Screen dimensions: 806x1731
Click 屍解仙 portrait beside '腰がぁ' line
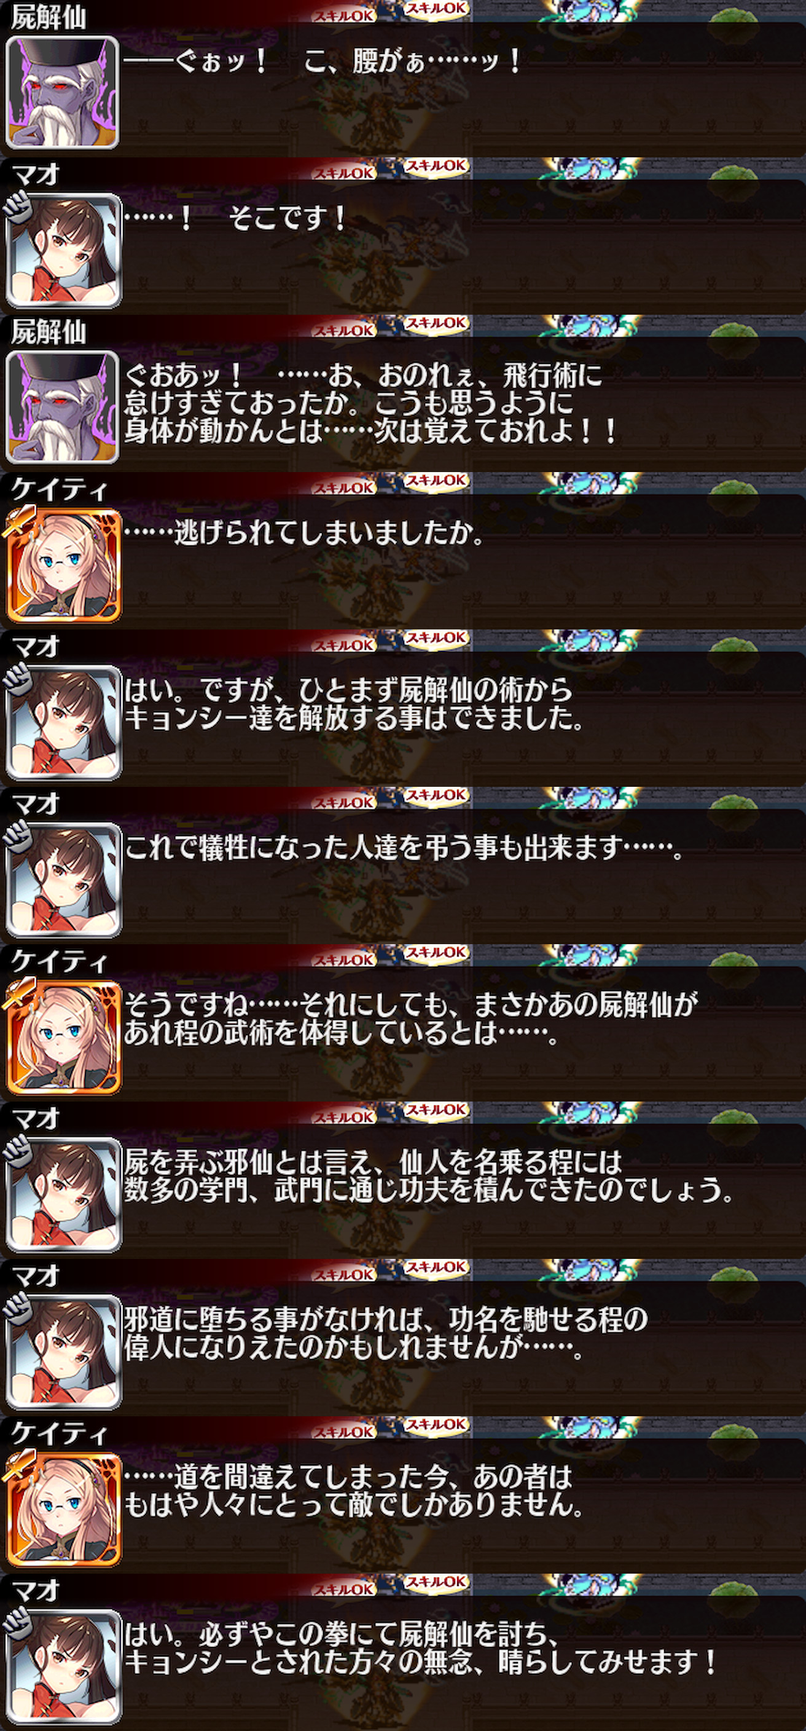(x=63, y=92)
